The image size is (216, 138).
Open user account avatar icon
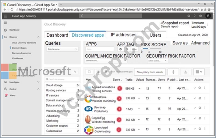coord(208,16)
